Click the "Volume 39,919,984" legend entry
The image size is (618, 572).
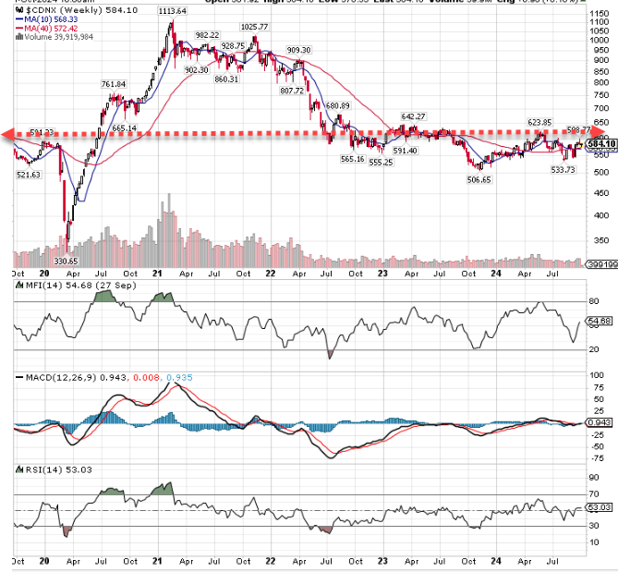[59, 37]
